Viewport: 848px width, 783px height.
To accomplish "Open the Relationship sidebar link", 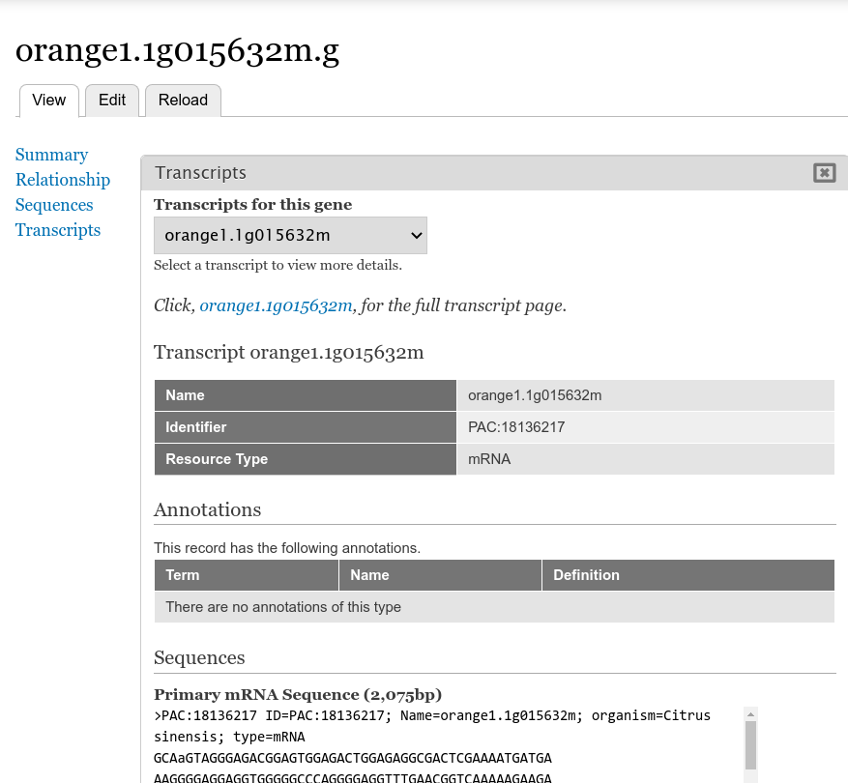I will 63,180.
